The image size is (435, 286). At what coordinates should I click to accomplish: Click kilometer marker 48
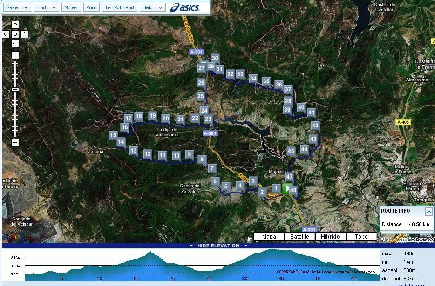click(x=293, y=190)
